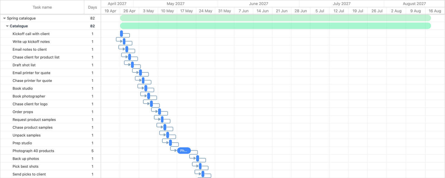Viewport: 445px width, 178px height.
Task: Click the 26 Apr week header
Action: [x=129, y=11]
